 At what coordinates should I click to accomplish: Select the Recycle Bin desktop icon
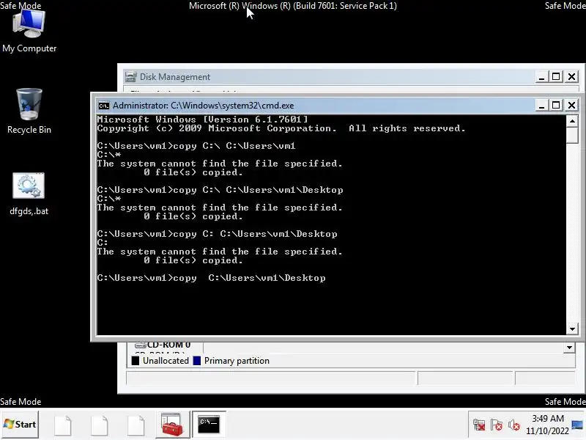pyautogui.click(x=29, y=111)
